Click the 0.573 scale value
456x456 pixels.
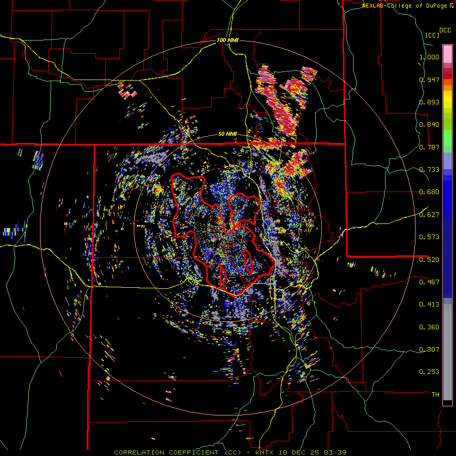point(429,237)
